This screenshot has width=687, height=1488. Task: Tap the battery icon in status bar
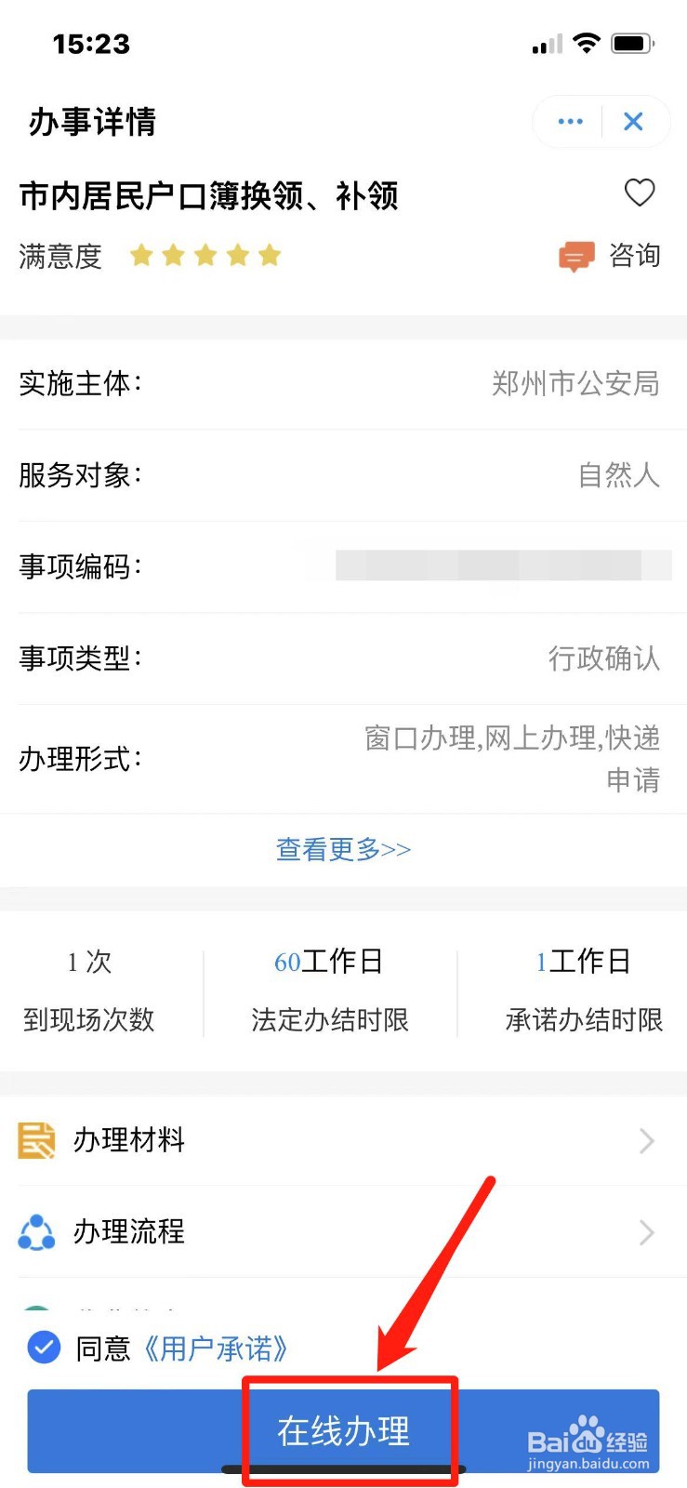coord(633,44)
